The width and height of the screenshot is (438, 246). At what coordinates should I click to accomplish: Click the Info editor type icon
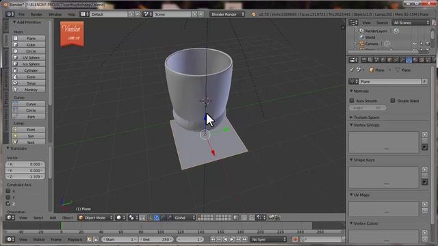pos(10,14)
